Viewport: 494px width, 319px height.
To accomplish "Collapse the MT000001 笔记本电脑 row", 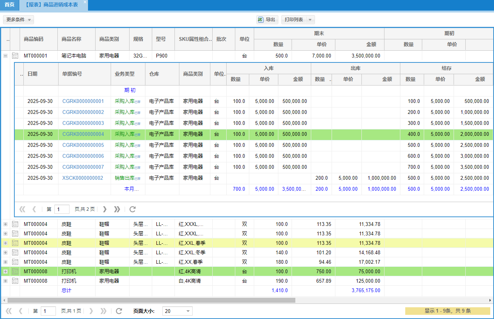I will [x=5, y=56].
